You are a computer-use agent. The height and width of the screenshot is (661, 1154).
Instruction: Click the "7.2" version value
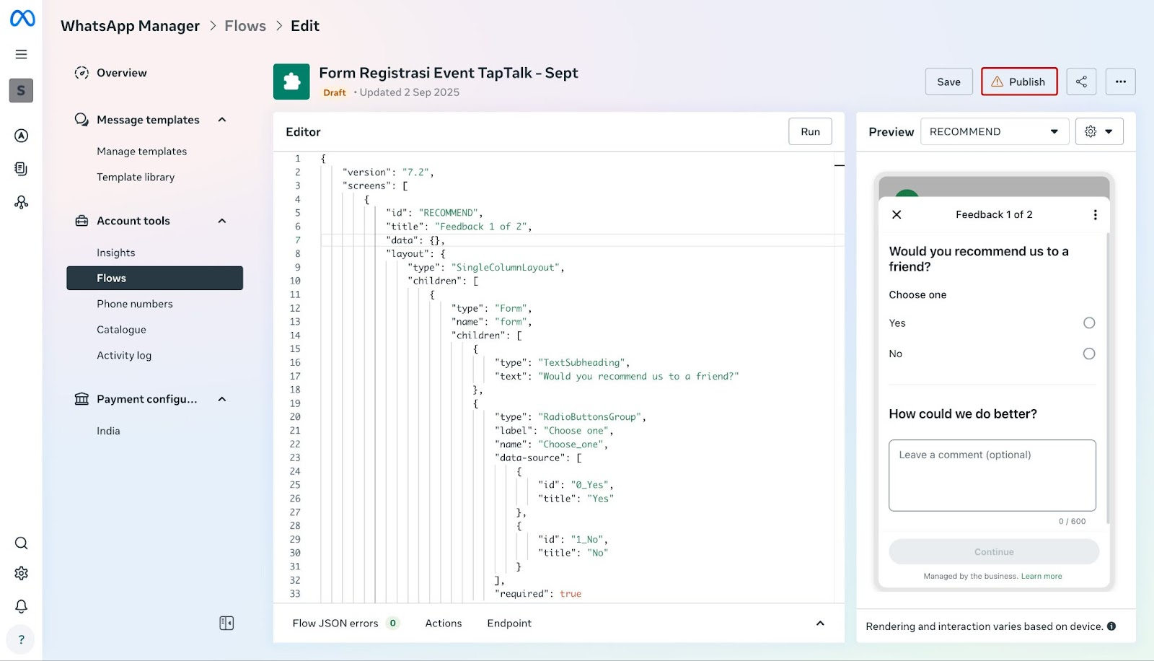(x=415, y=172)
